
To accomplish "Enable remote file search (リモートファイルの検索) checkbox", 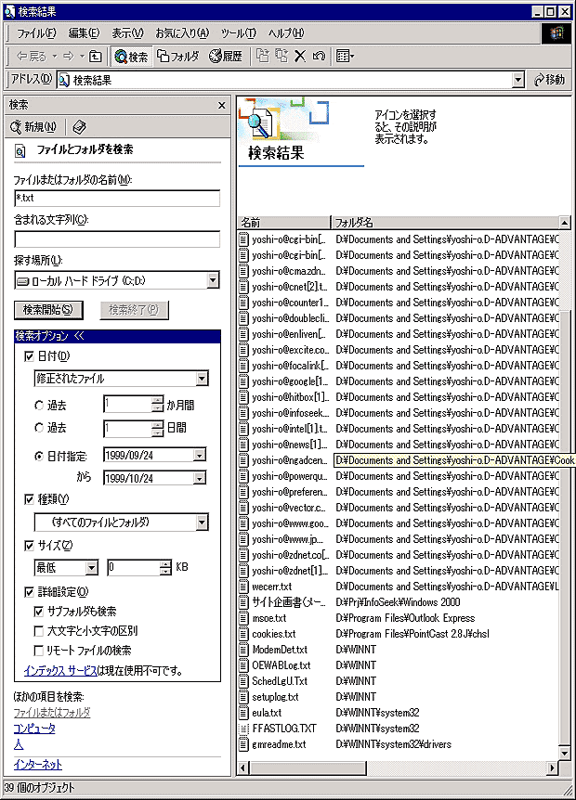I will point(38,651).
